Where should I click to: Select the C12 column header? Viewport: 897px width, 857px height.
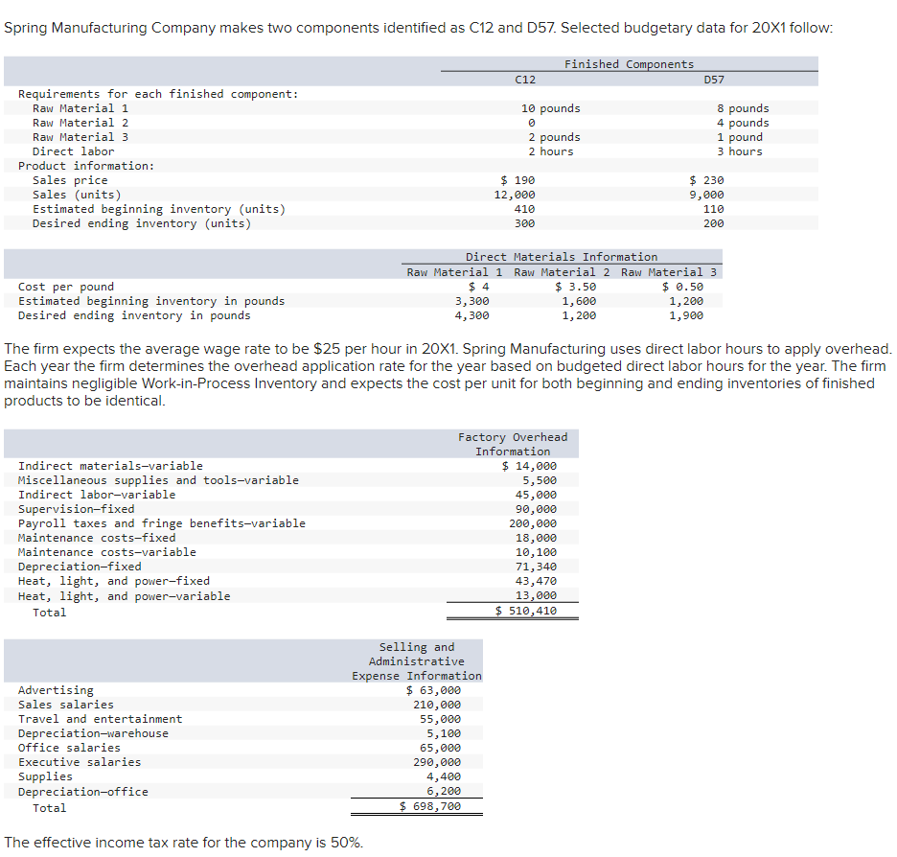coord(524,80)
